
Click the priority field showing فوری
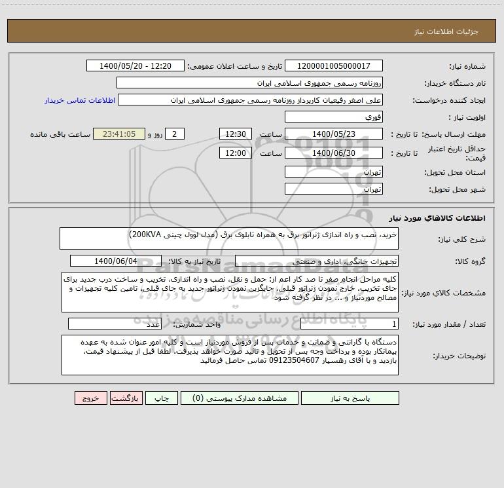pyautogui.click(x=334, y=117)
